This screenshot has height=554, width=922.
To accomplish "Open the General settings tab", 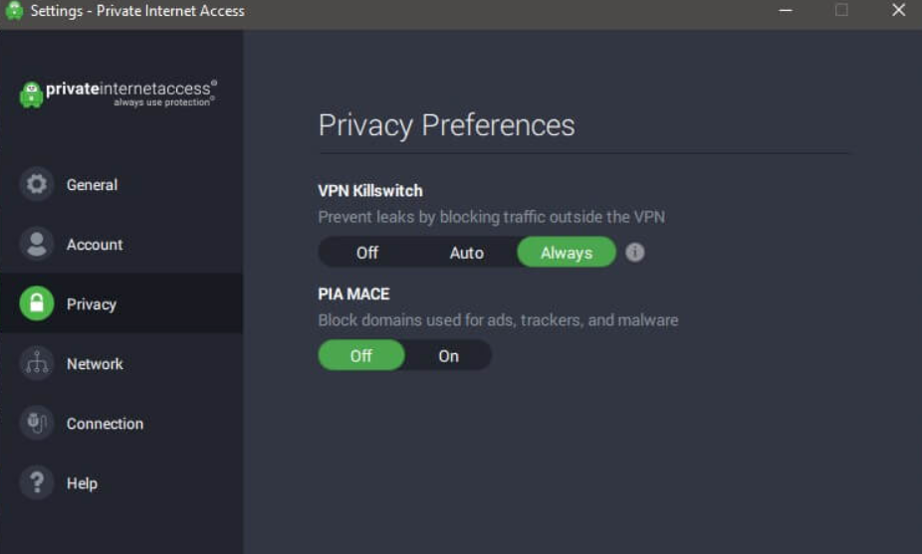I will point(92,185).
